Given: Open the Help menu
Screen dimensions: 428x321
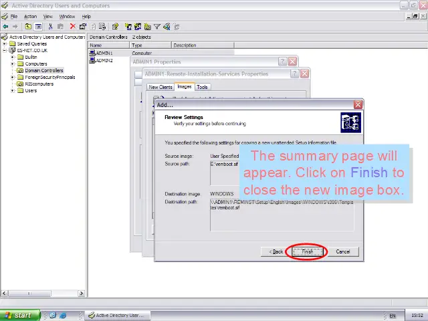Looking at the screenshot, I should (86, 16).
